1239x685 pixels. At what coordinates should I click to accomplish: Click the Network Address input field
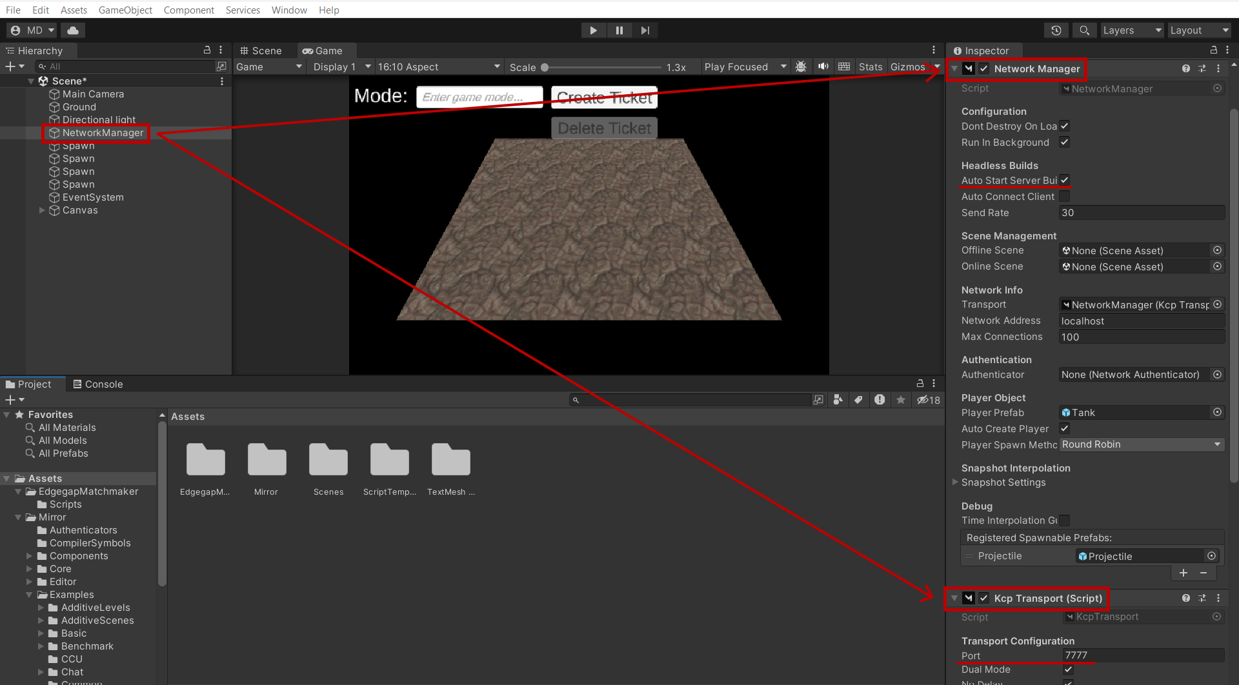(x=1141, y=321)
